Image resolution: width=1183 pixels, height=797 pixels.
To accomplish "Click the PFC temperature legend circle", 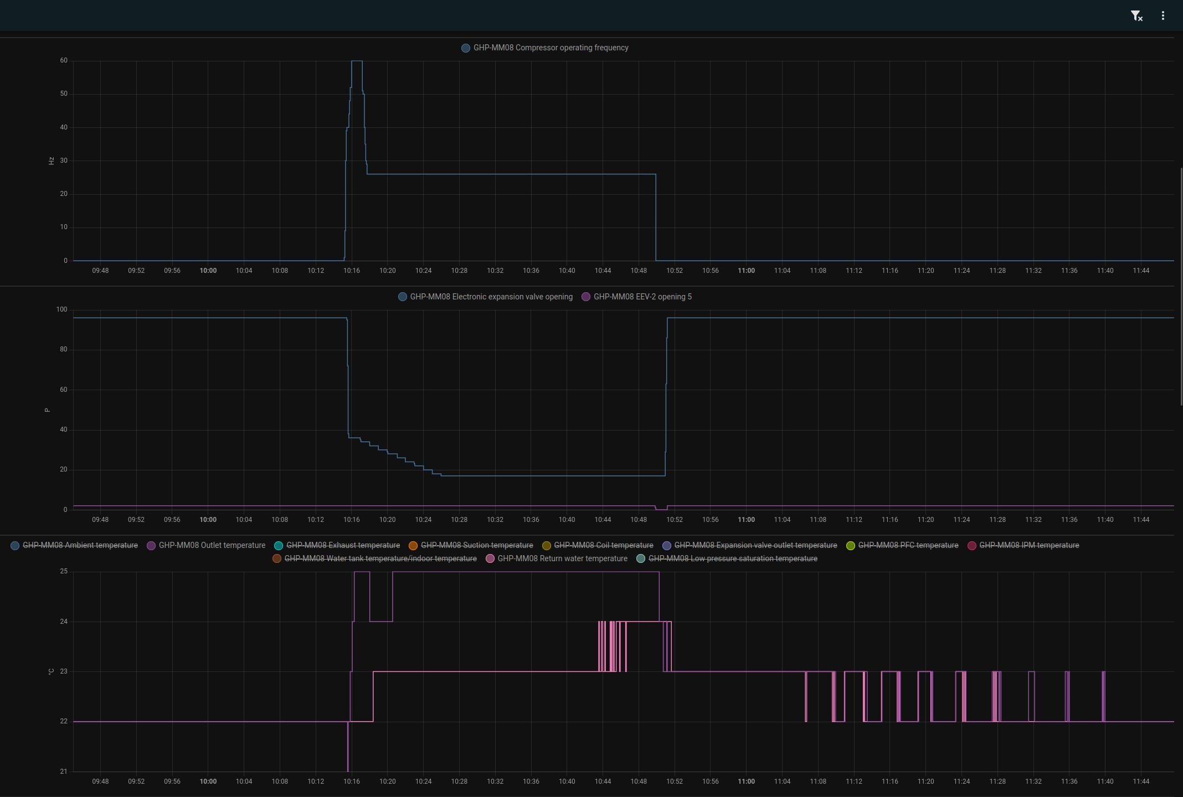I will click(851, 546).
